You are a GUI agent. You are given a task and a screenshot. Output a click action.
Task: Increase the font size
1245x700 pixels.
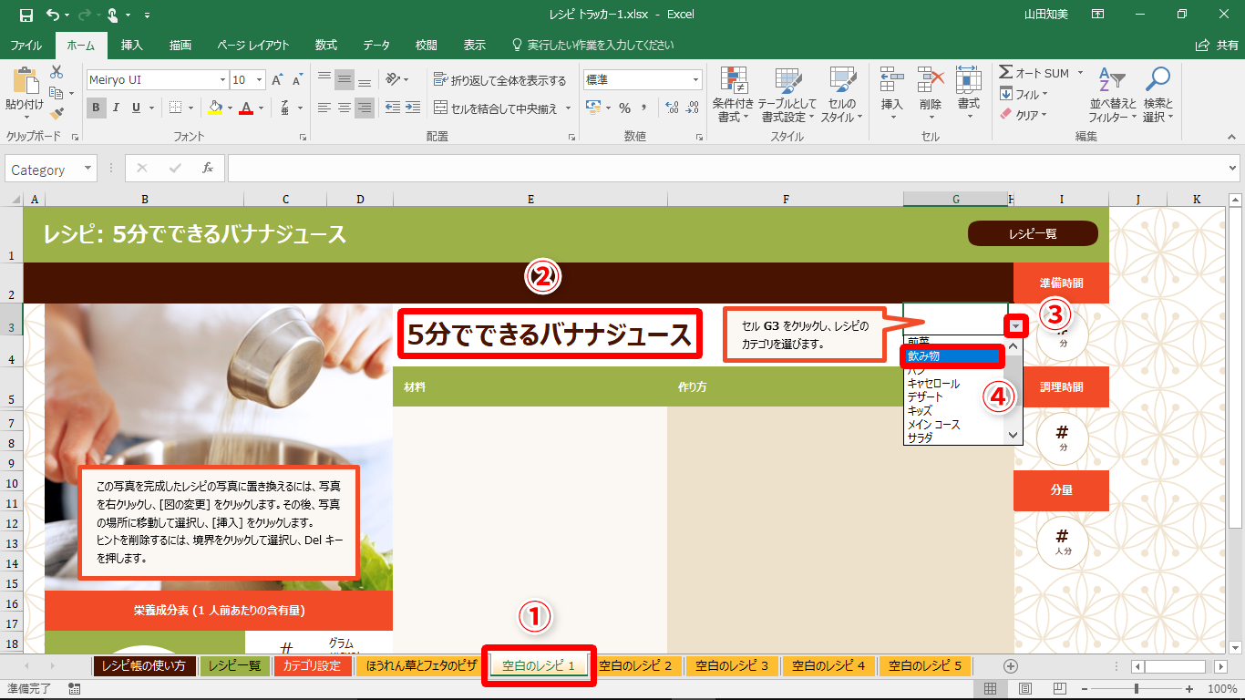coord(277,80)
